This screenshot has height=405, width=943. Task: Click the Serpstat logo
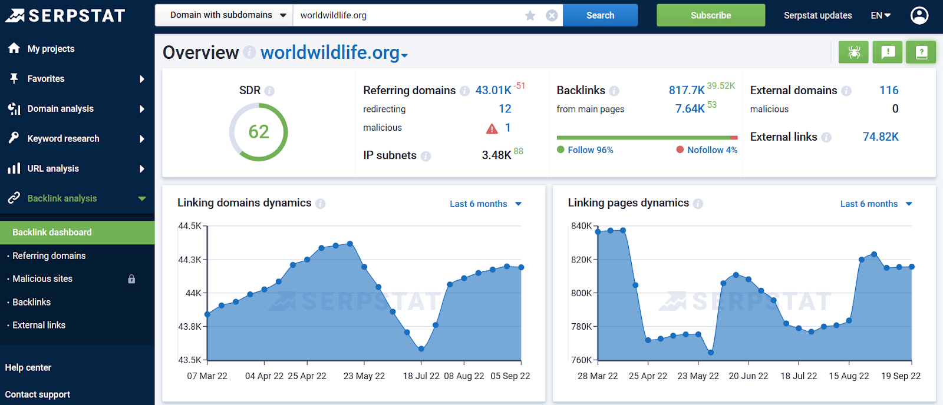tap(65, 15)
